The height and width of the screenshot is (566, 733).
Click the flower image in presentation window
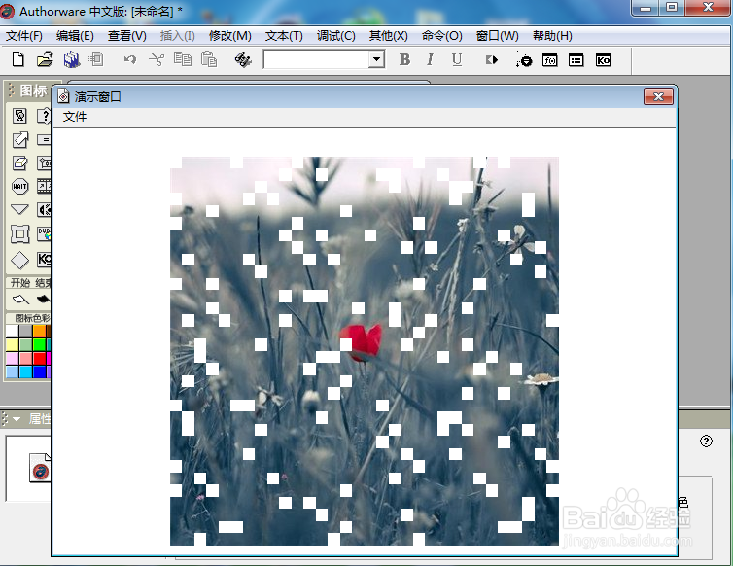click(x=365, y=351)
